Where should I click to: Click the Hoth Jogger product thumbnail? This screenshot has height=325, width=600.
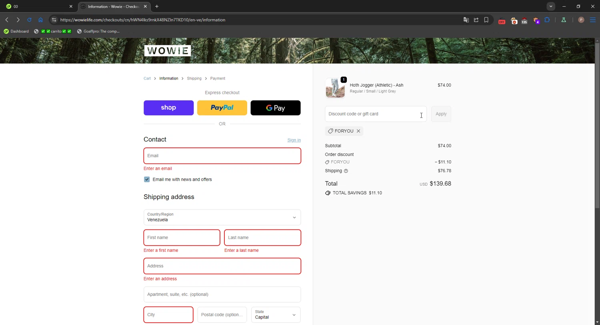tap(335, 88)
